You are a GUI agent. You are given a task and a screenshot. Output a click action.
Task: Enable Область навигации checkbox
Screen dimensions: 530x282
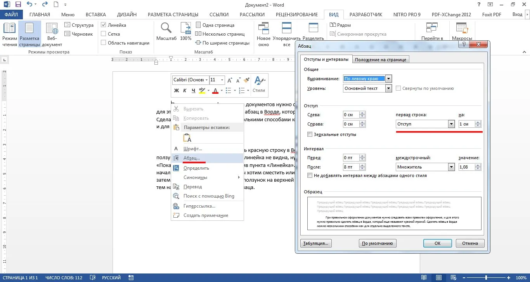(x=104, y=43)
